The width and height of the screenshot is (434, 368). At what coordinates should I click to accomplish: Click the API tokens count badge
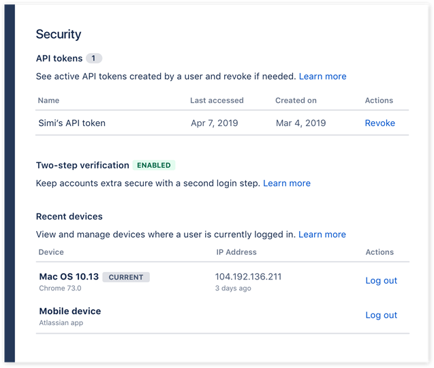point(94,59)
